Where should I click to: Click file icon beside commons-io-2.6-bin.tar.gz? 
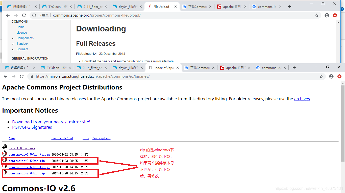4,166
